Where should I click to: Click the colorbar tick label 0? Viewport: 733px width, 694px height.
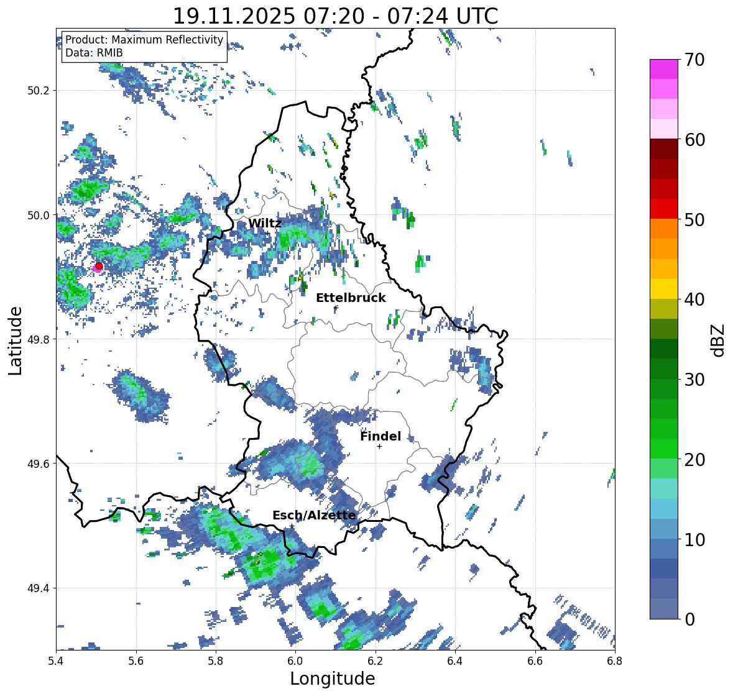pyautogui.click(x=689, y=619)
